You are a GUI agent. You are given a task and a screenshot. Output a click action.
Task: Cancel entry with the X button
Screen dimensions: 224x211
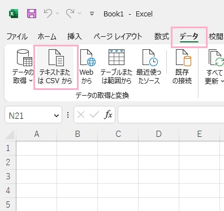(81, 115)
